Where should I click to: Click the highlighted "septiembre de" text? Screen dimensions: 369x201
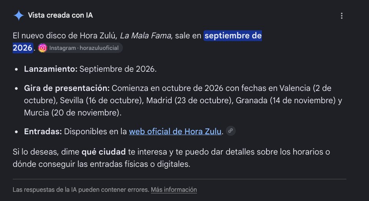pyautogui.click(x=233, y=36)
